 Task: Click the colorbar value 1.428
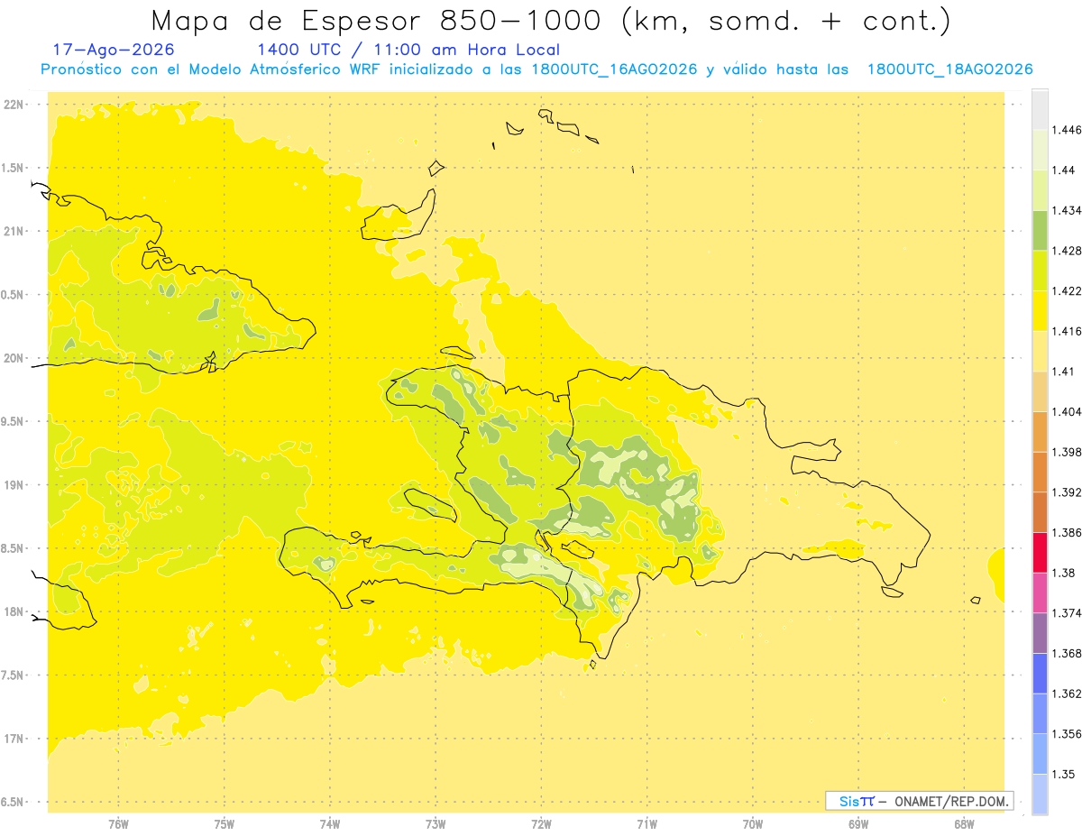tap(1066, 251)
